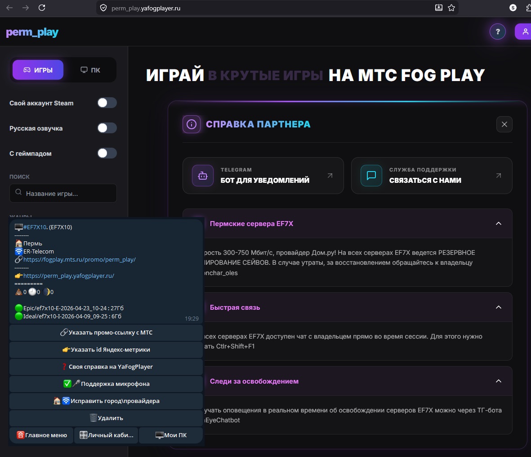Open the browser profile avatar S
The width and height of the screenshot is (531, 457).
click(x=513, y=8)
